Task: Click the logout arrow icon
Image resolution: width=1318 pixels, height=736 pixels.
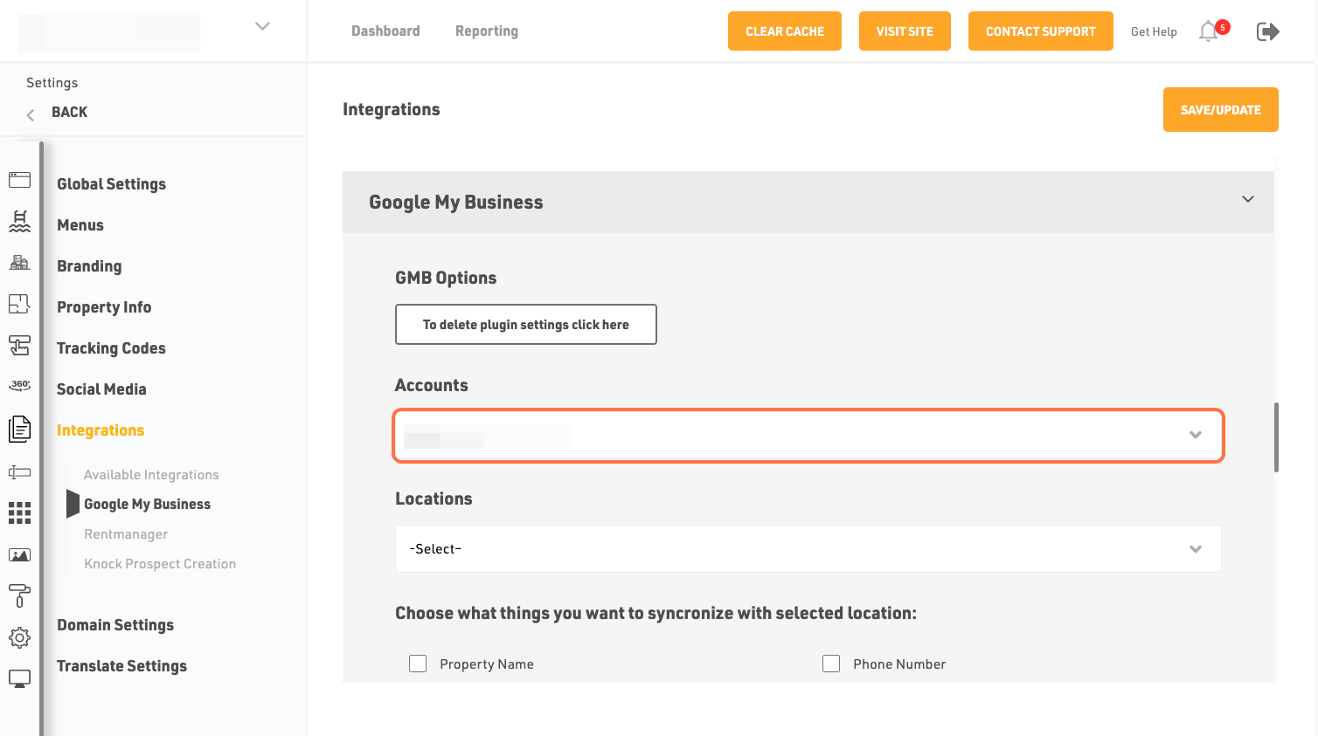Action: [1268, 31]
